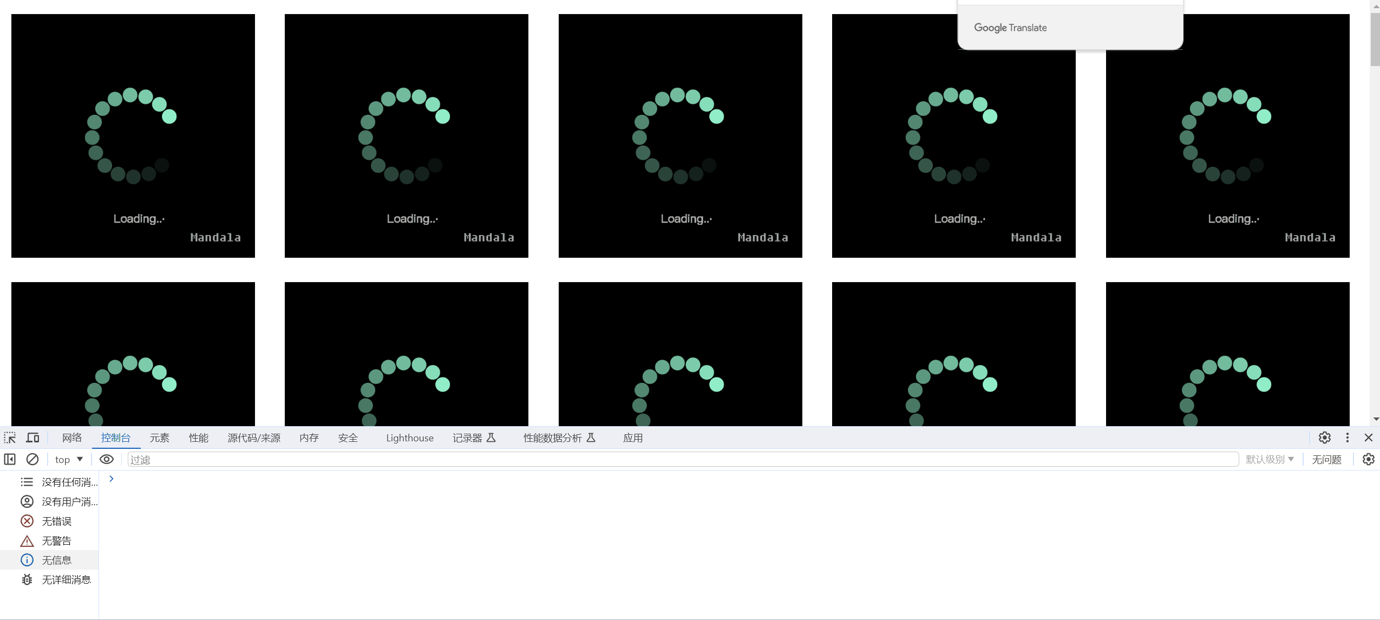
Task: Toggle the device toolbar icon
Action: (x=33, y=438)
